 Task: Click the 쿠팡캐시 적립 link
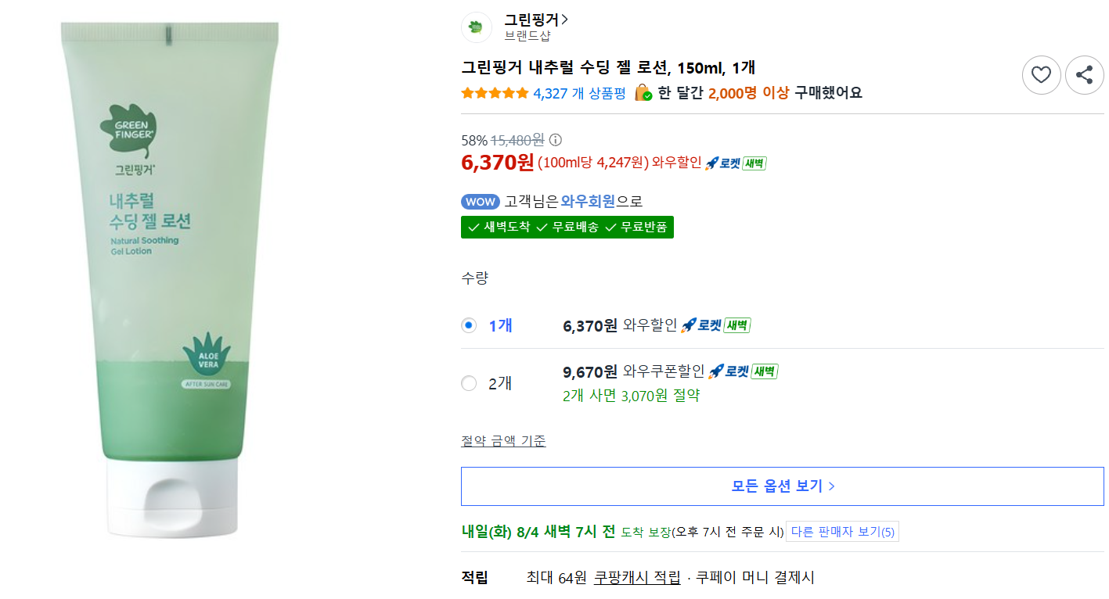(637, 578)
